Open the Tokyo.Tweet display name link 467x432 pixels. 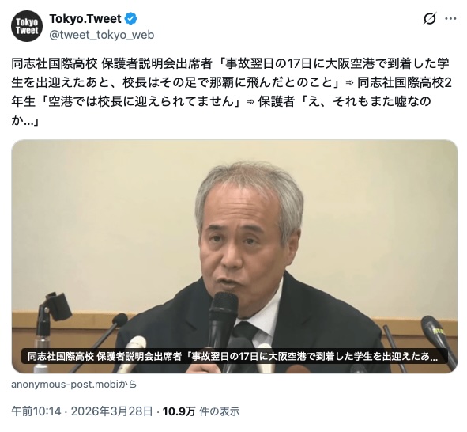(x=85, y=19)
